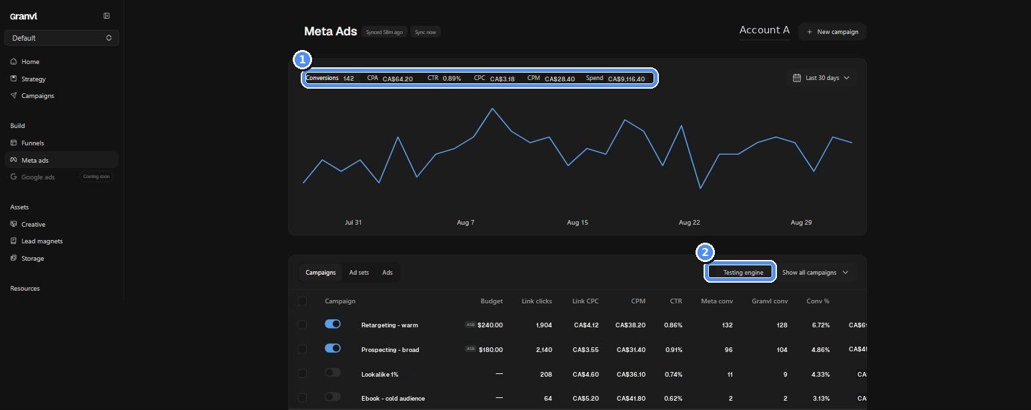1031x410 pixels.
Task: Click the plus icon on New campaign
Action: click(810, 32)
